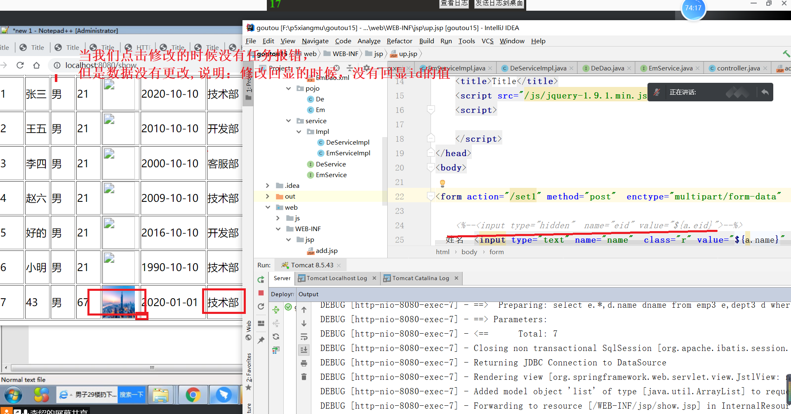Clear console with trash icon

(304, 377)
